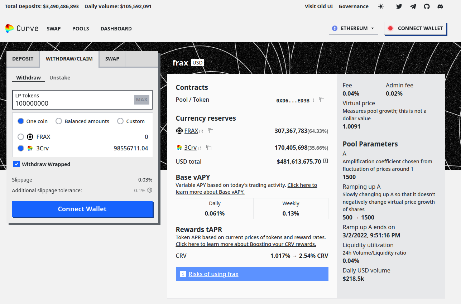Open the 3Crv currency reserve link
The image size is (461, 304).
191,148
